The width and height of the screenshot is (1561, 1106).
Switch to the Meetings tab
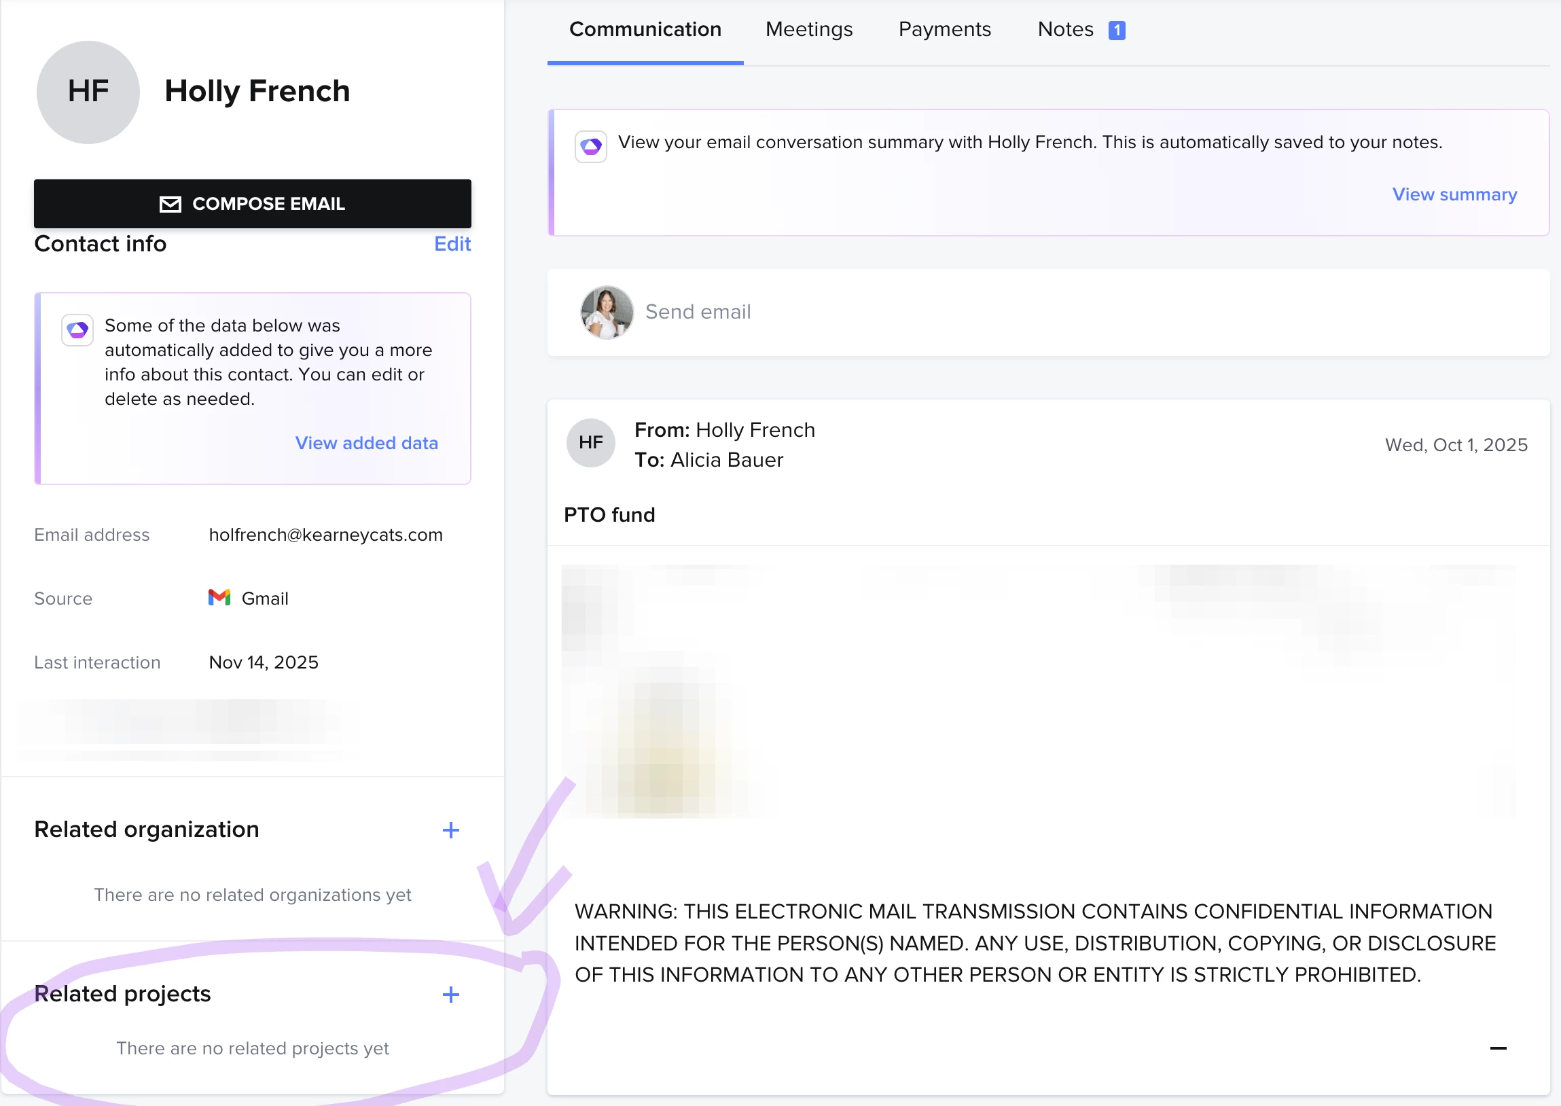click(x=808, y=29)
